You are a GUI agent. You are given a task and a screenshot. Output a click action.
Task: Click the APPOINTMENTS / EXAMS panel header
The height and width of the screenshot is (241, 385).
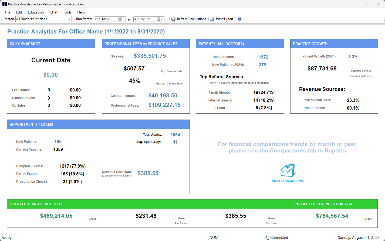(98, 124)
